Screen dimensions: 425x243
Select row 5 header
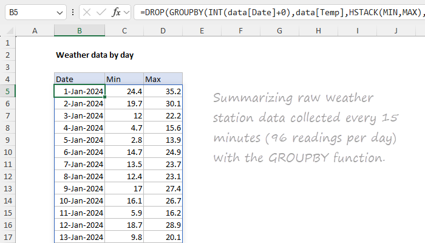[7, 91]
